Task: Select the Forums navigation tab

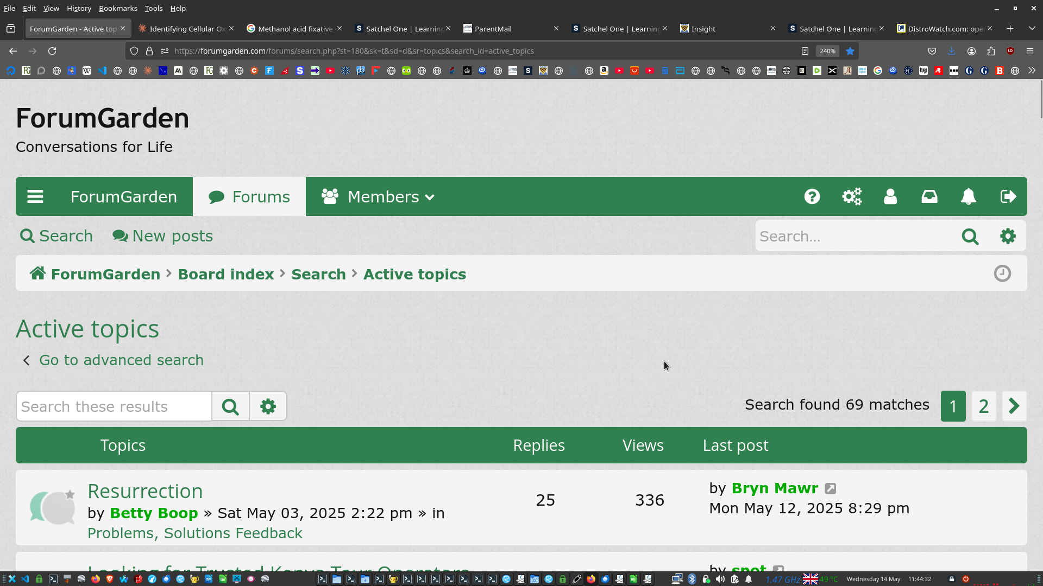Action: [249, 196]
